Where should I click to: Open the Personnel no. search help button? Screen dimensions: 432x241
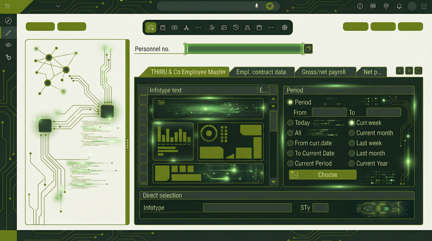tap(308, 49)
